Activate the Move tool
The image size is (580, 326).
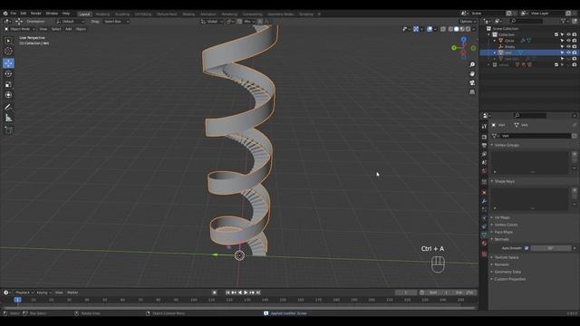coord(8,63)
